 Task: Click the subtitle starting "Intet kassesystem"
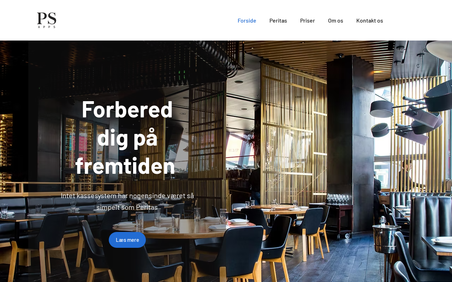(x=127, y=196)
